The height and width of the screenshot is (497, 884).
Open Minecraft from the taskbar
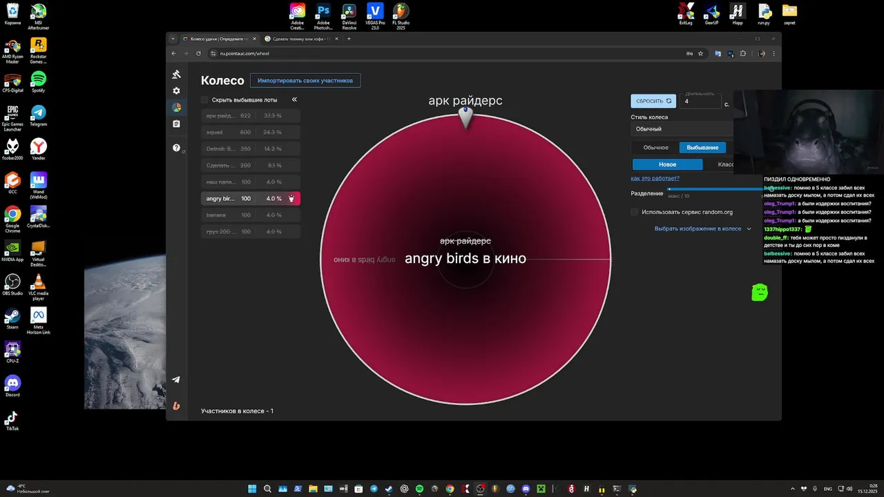pyautogui.click(x=541, y=489)
